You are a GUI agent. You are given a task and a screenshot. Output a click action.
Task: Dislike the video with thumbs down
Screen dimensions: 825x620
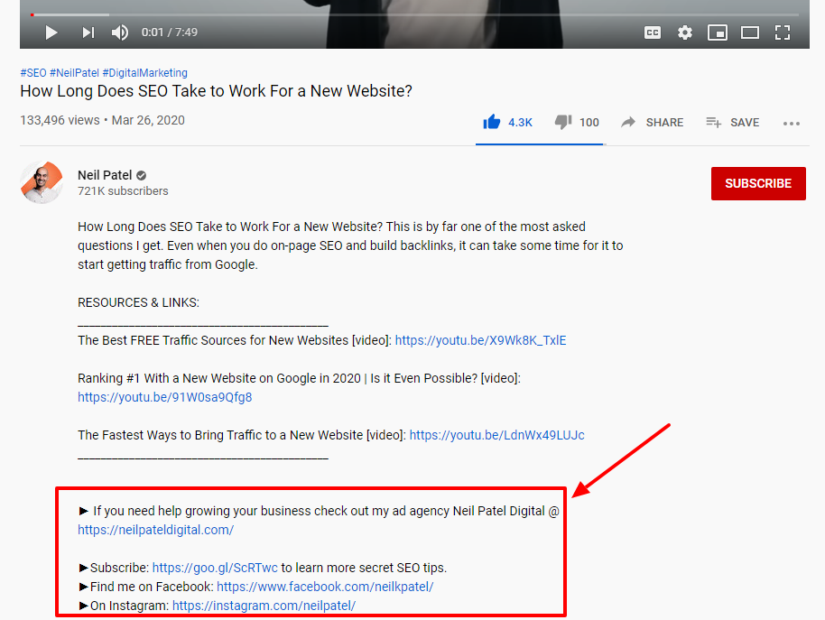click(563, 122)
